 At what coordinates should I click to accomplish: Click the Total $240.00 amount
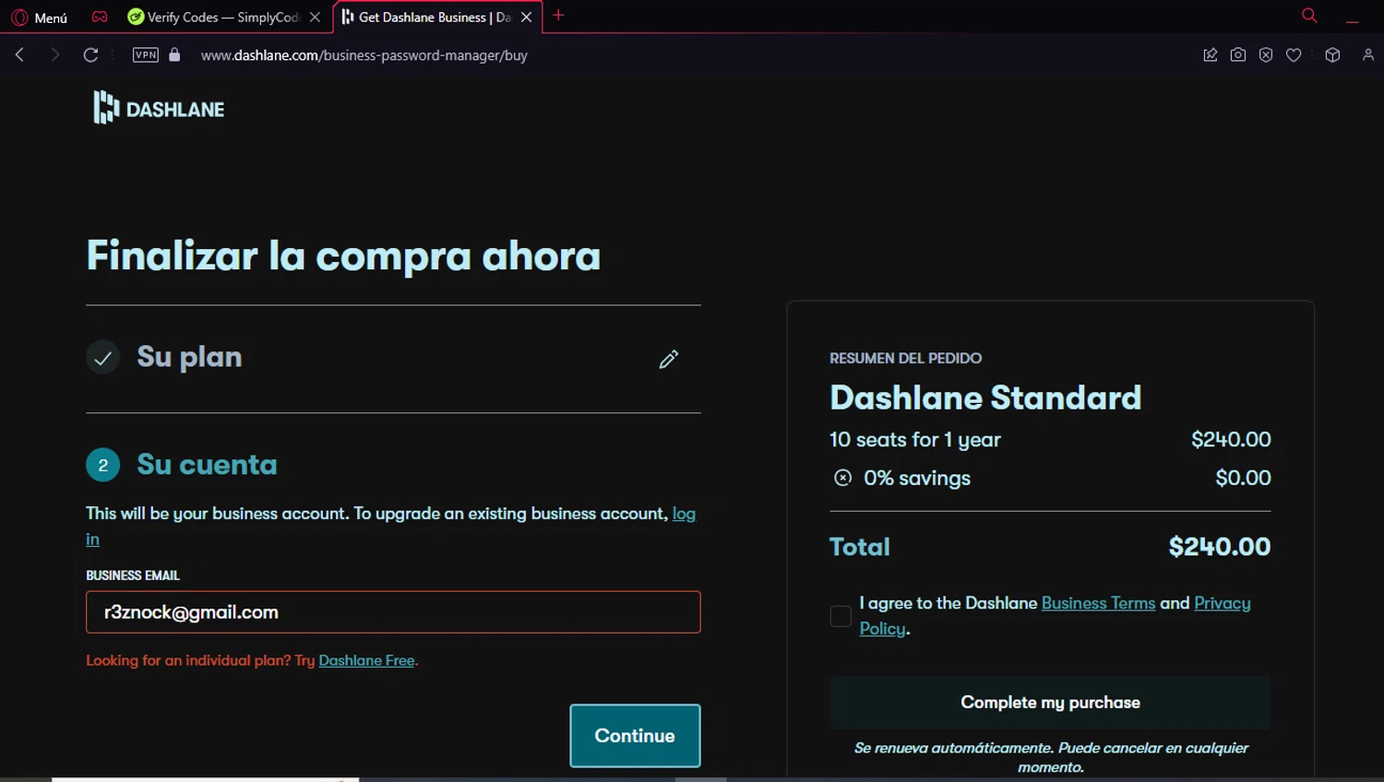[1220, 547]
